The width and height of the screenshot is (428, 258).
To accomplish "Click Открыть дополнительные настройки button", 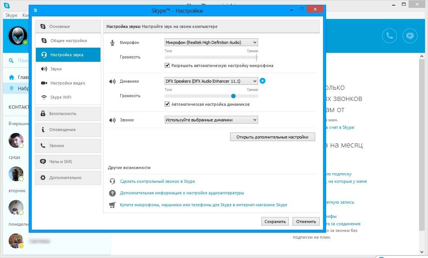I will 272,137.
